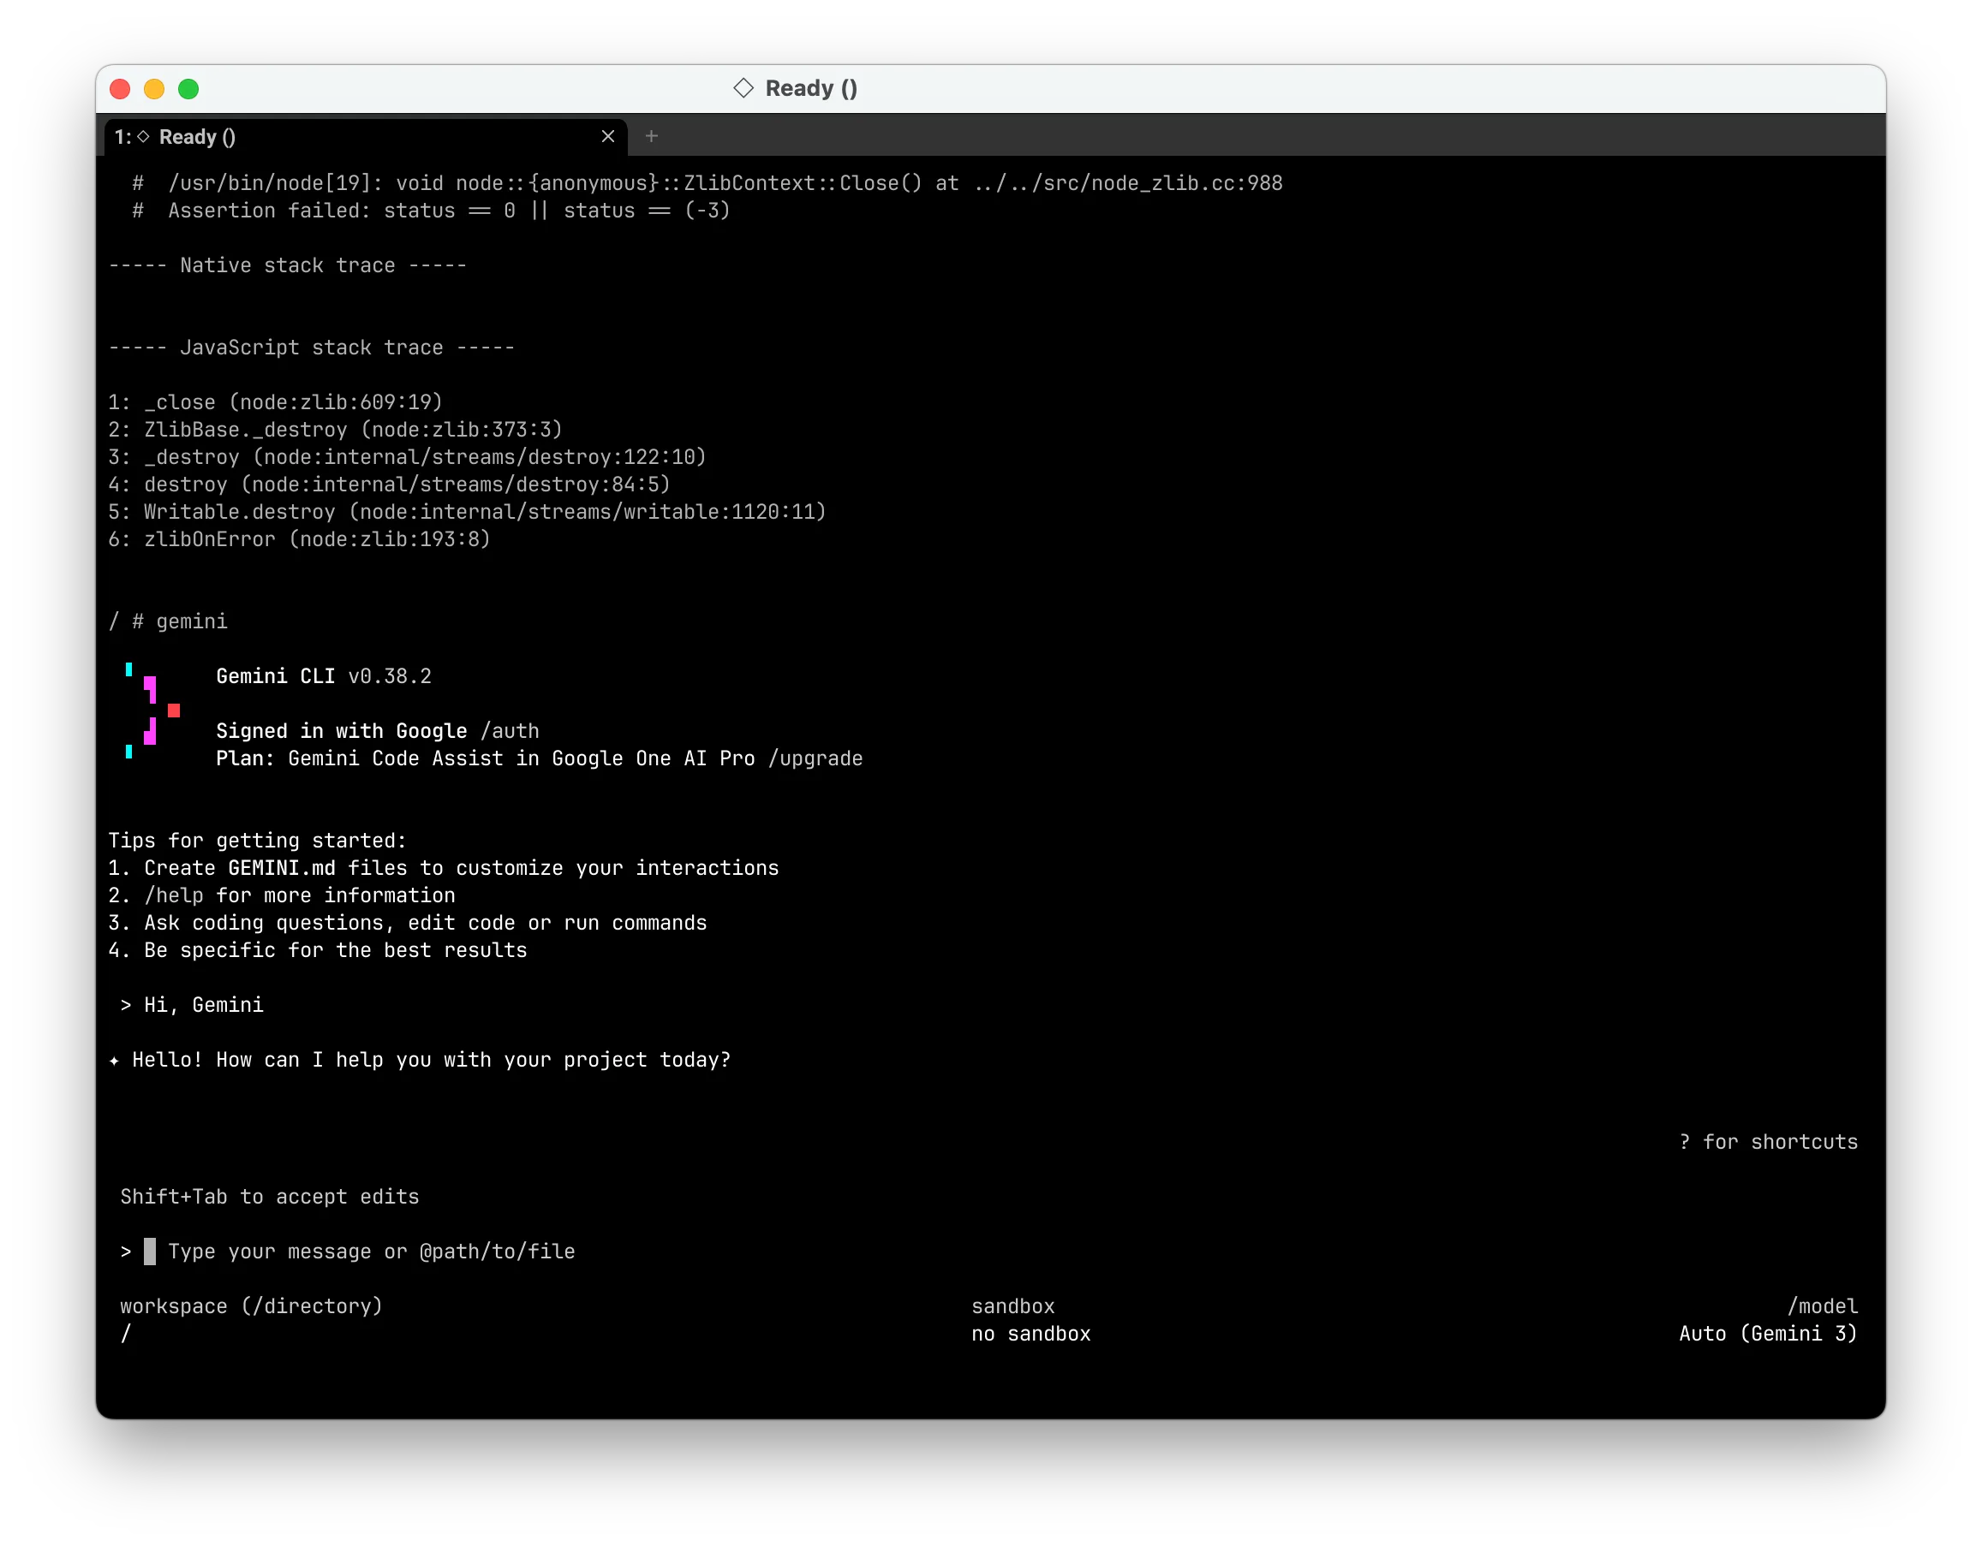Click the /help tip text
The width and height of the screenshot is (1982, 1546).
174,895
